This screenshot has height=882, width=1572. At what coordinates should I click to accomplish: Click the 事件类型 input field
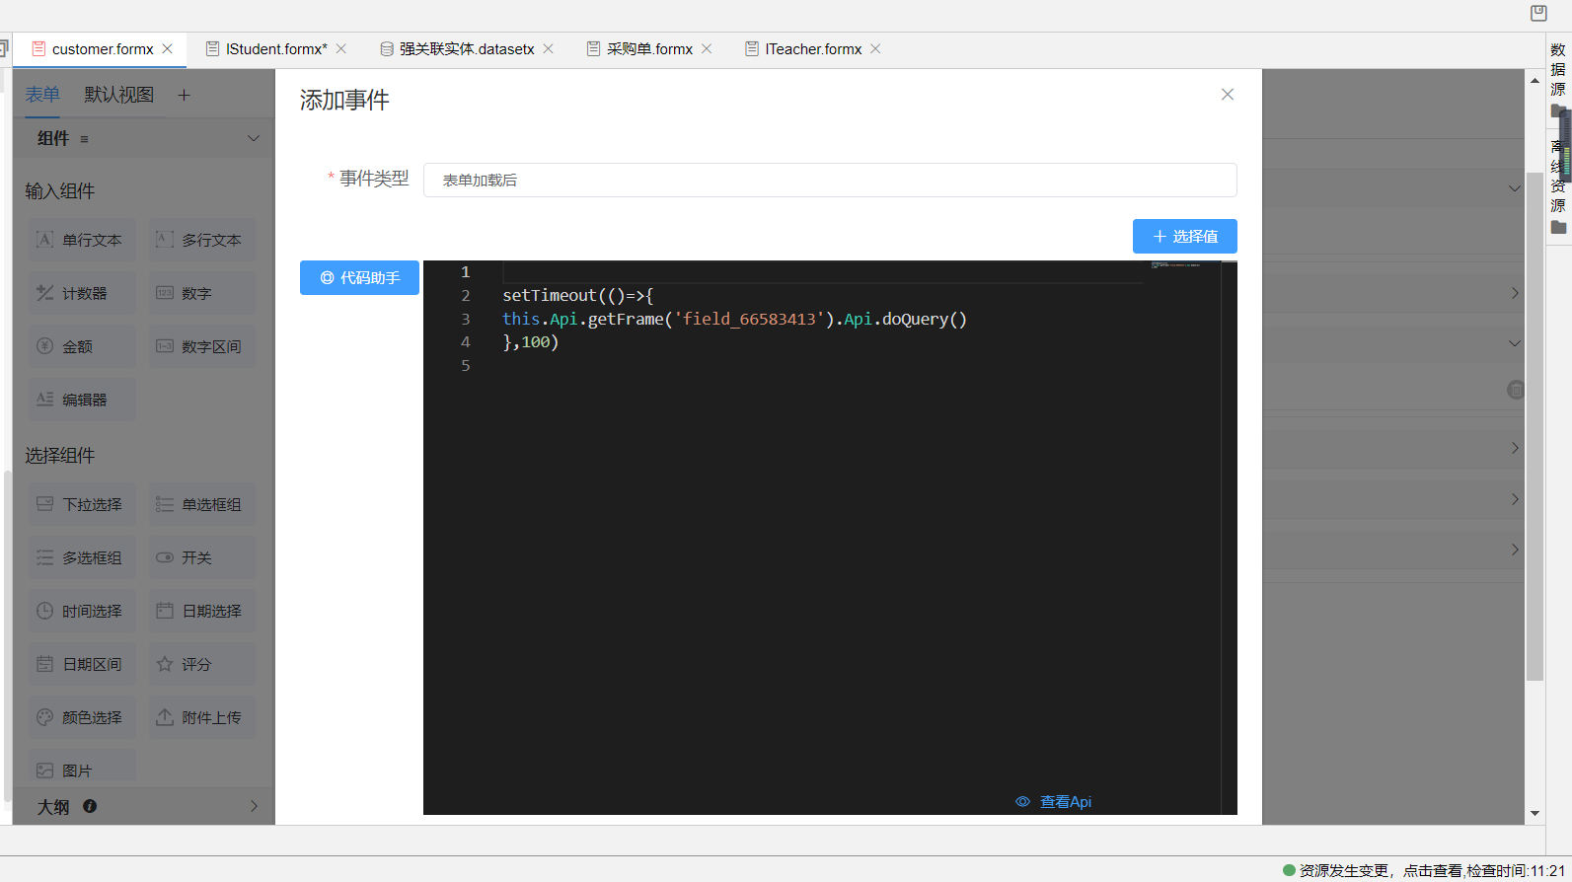(829, 181)
